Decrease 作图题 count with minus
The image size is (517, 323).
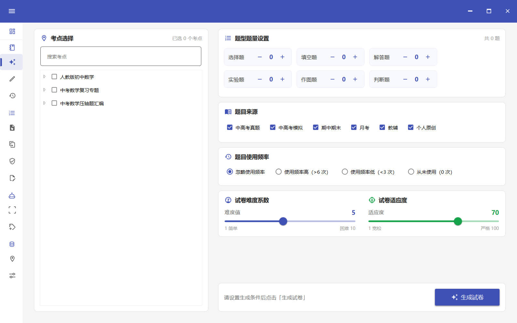[x=332, y=79]
